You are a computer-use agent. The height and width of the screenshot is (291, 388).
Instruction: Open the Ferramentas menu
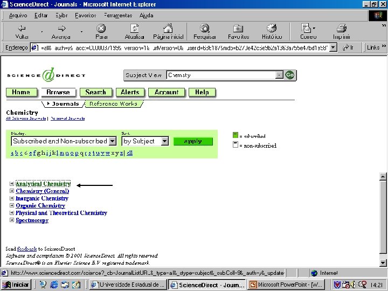point(118,15)
